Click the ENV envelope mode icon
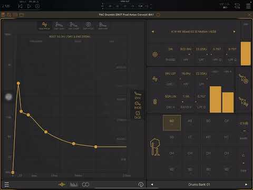This screenshot has width=253, height=190. click(x=138, y=96)
